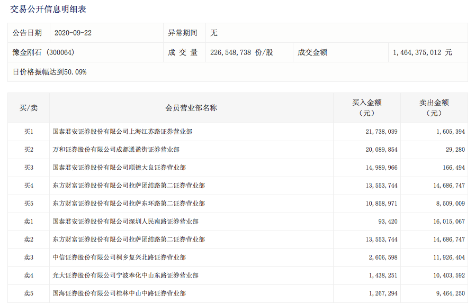475x304 pixels.
Task: Select the 卖3 row label
Action: click(x=29, y=257)
